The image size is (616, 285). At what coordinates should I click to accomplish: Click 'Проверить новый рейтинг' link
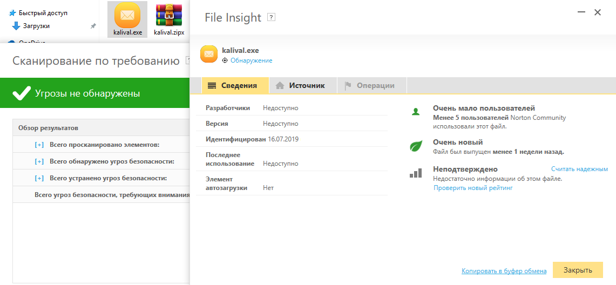(x=473, y=188)
